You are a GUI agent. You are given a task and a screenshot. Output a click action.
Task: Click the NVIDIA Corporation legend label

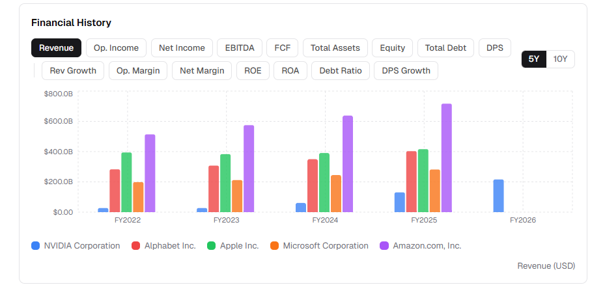82,246
